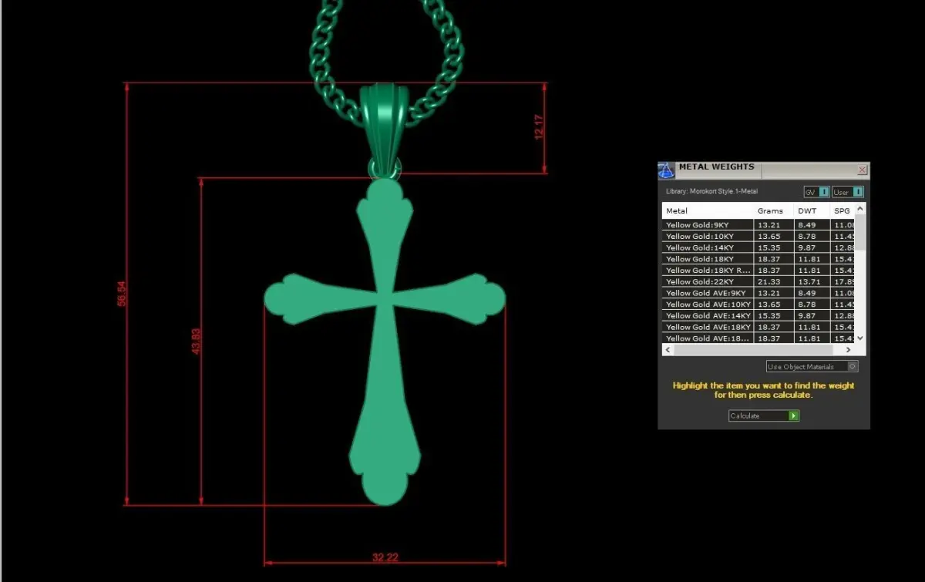Select the Yellow Gold AVE:14KY entry
Screen dimensions: 925x582
pos(759,316)
